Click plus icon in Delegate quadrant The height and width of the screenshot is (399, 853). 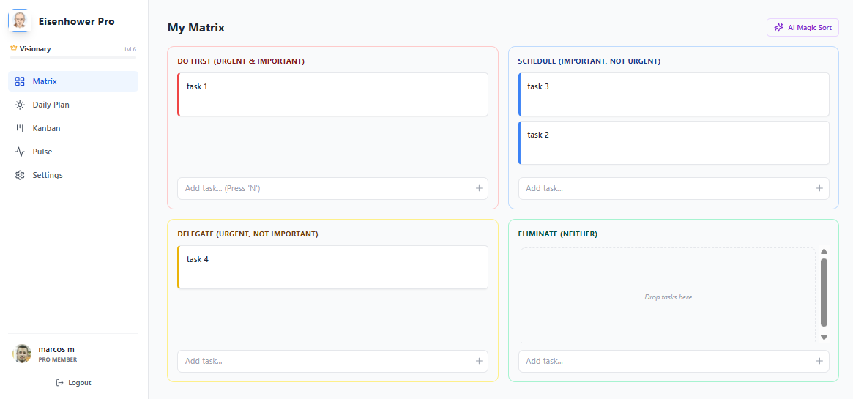(479, 361)
